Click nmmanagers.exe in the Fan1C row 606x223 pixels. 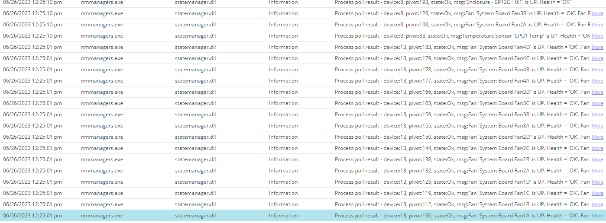[102, 193]
